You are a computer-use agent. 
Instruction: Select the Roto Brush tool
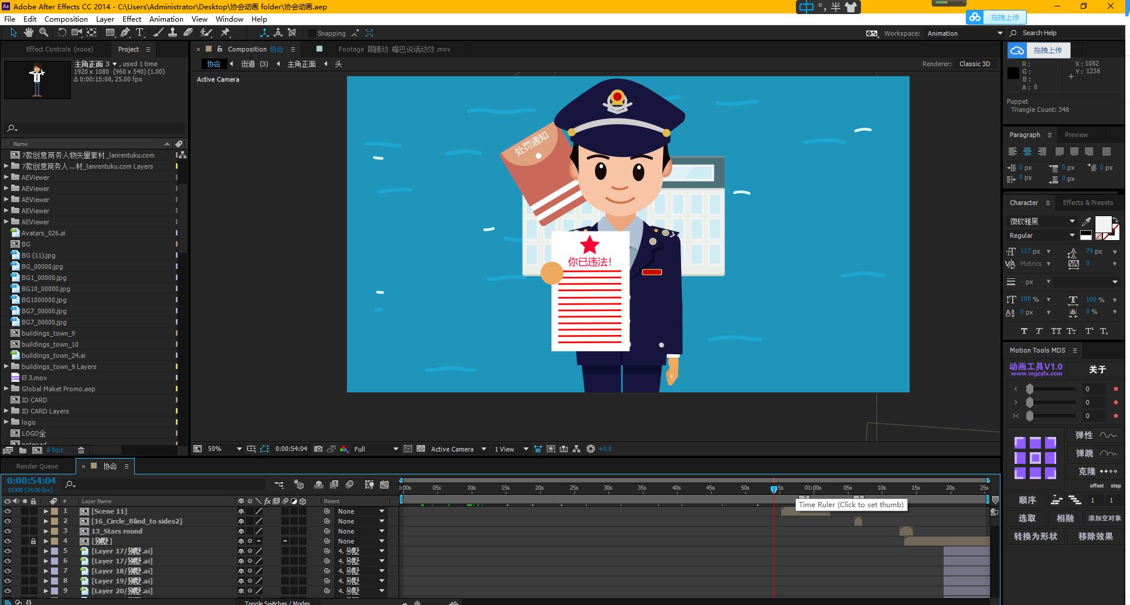(206, 33)
